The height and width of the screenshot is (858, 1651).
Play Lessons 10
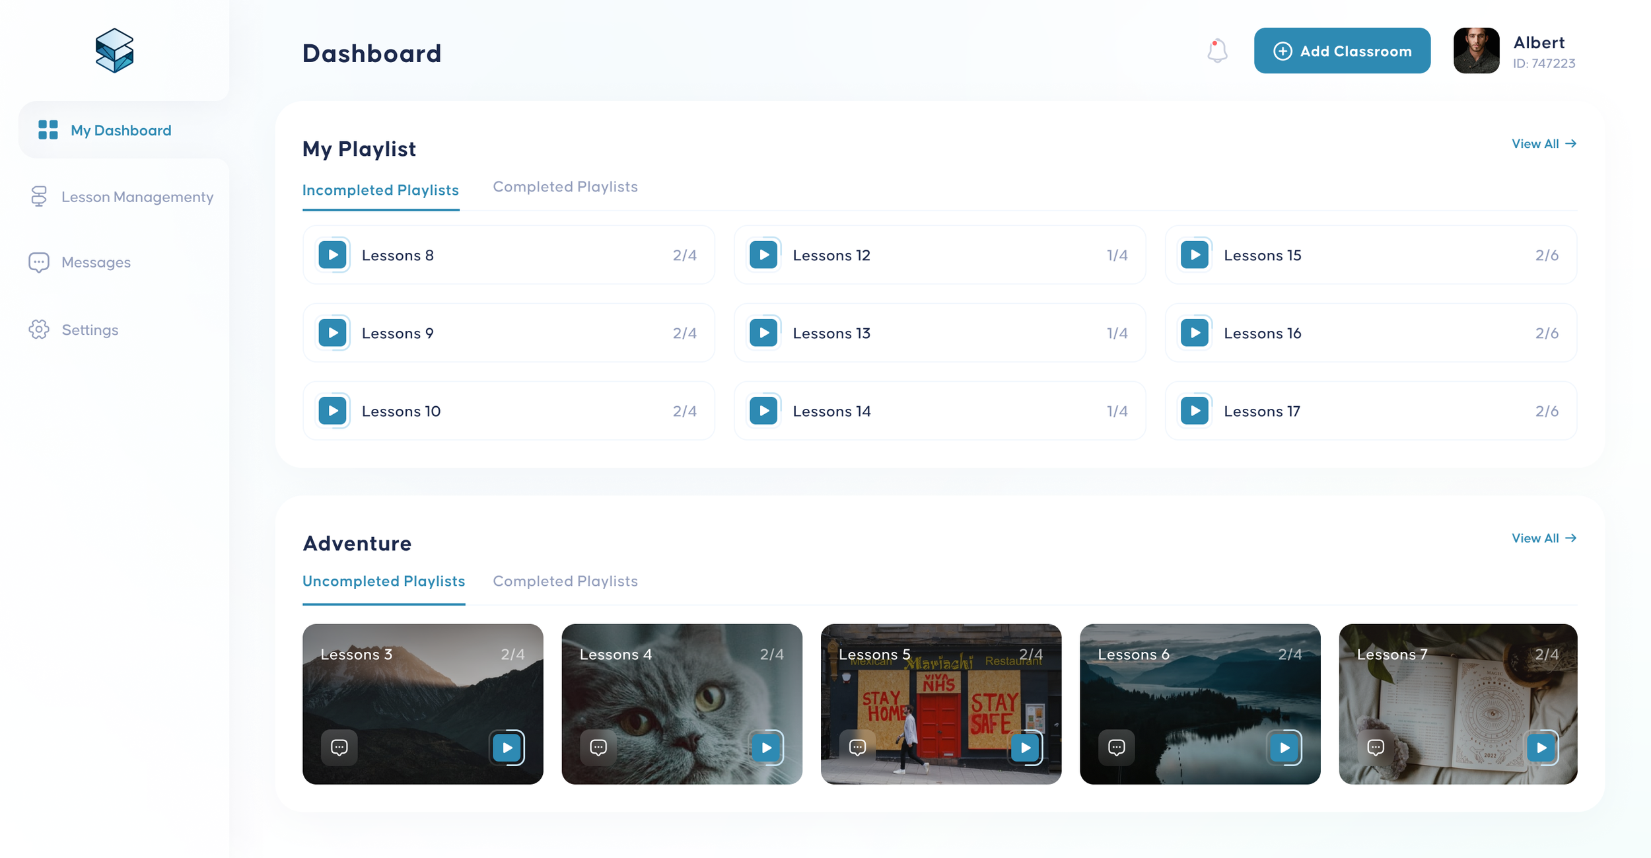click(x=333, y=411)
